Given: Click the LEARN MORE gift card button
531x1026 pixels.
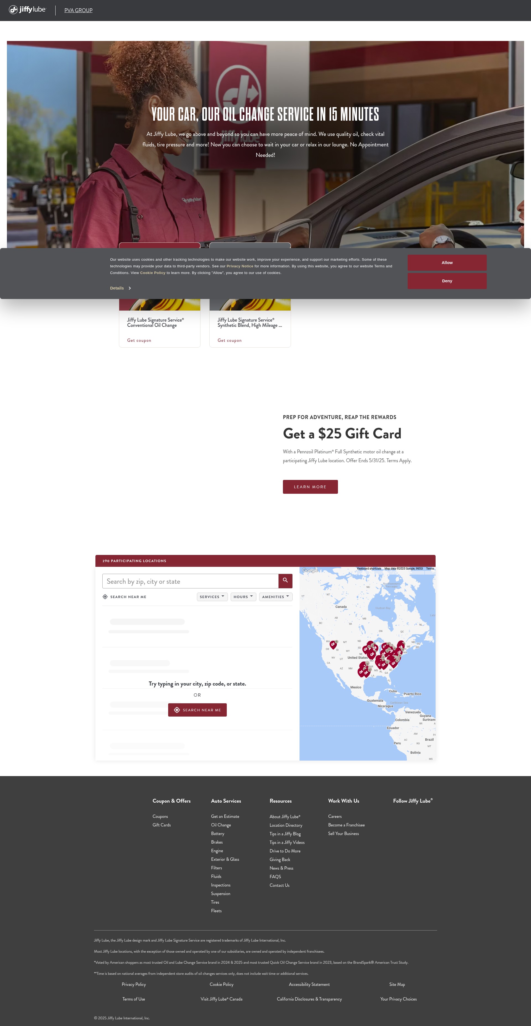Looking at the screenshot, I should click(310, 487).
